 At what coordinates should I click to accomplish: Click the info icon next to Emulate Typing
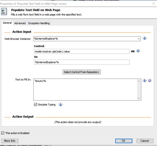(60, 105)
